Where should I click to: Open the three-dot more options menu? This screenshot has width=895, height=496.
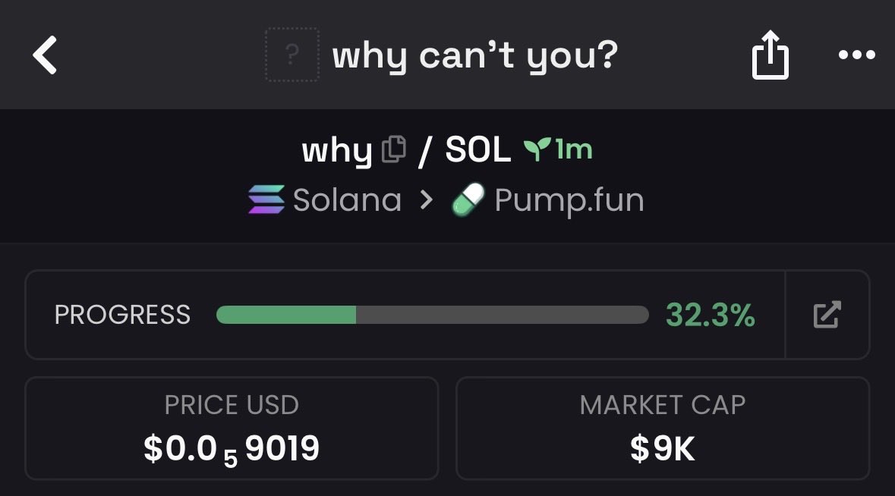tap(857, 55)
